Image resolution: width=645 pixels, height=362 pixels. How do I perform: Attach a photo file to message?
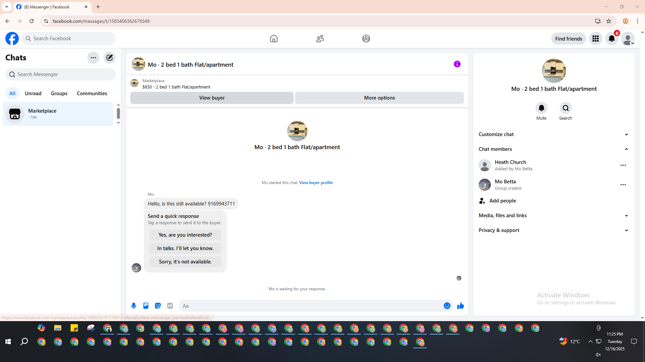click(146, 306)
